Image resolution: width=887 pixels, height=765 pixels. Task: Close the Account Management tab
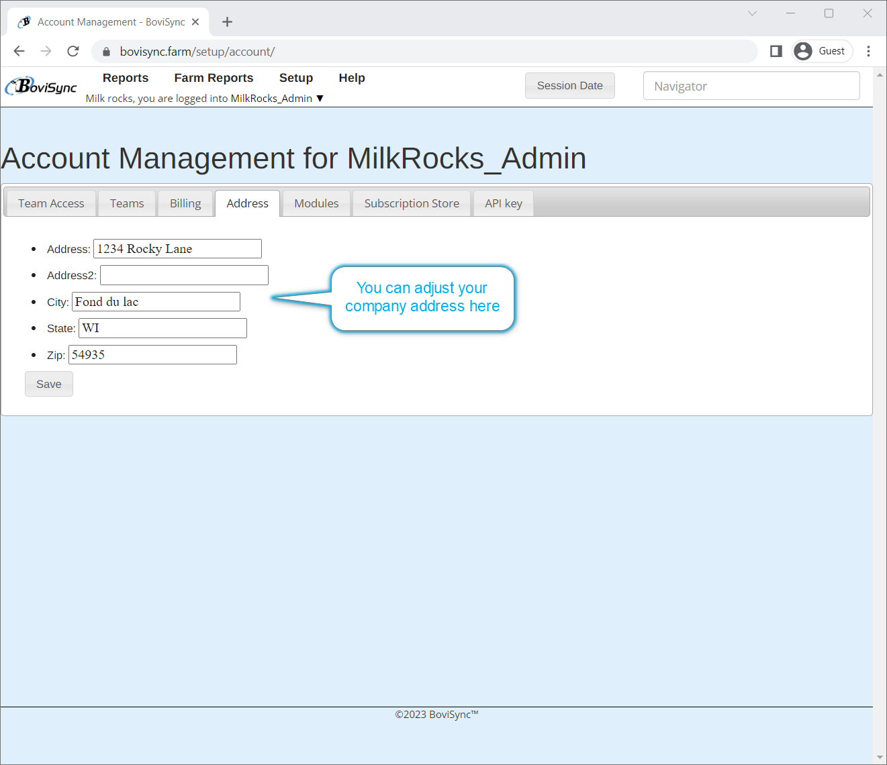(195, 22)
